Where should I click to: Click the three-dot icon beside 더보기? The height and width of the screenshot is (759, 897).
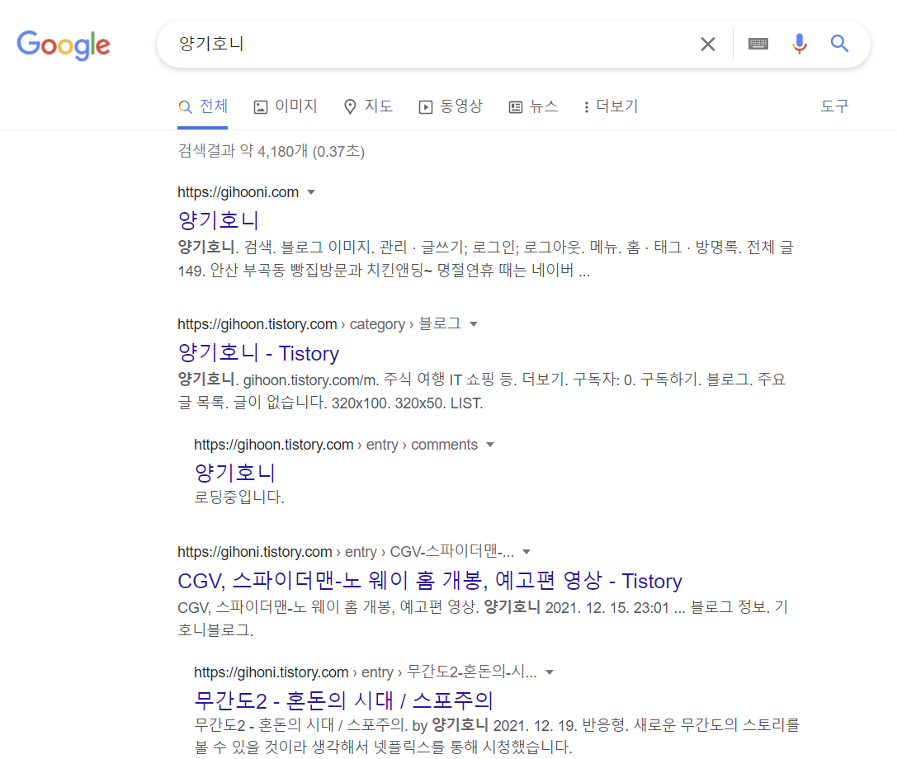click(587, 107)
